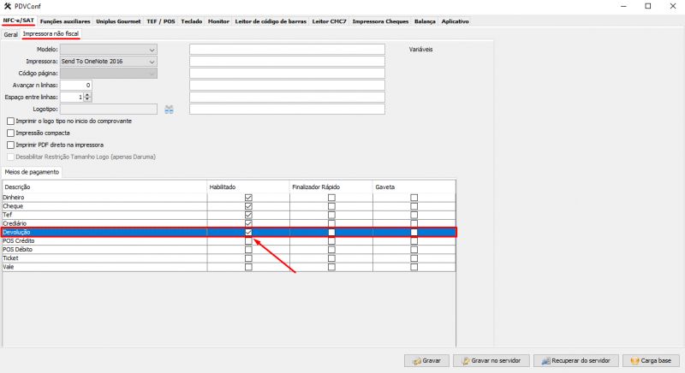Screen dimensions: 685x373
Task: Open the Balança tab
Action: 424,20
